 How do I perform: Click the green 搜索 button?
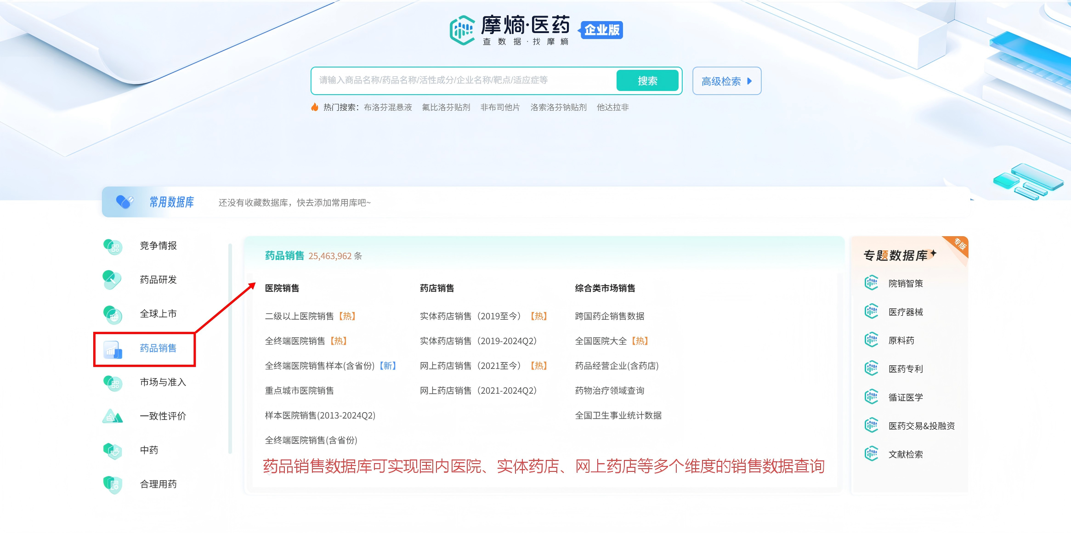point(647,81)
